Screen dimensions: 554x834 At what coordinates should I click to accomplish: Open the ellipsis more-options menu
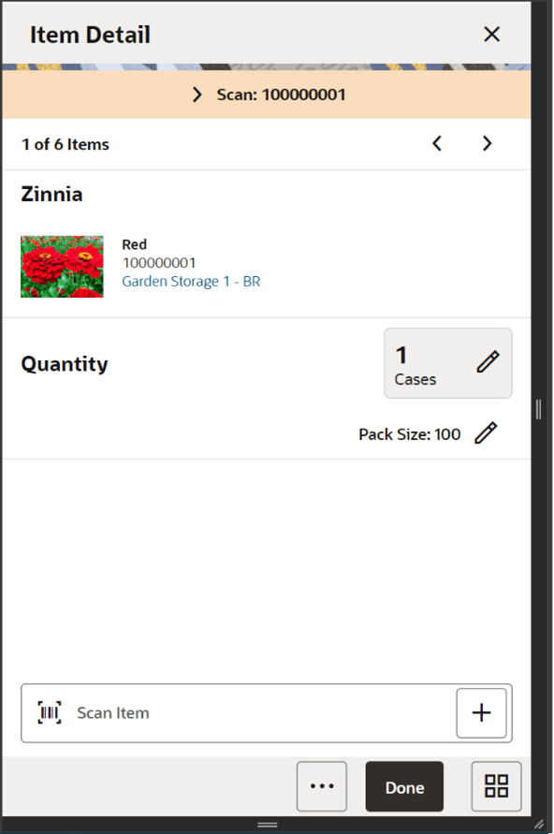(322, 786)
